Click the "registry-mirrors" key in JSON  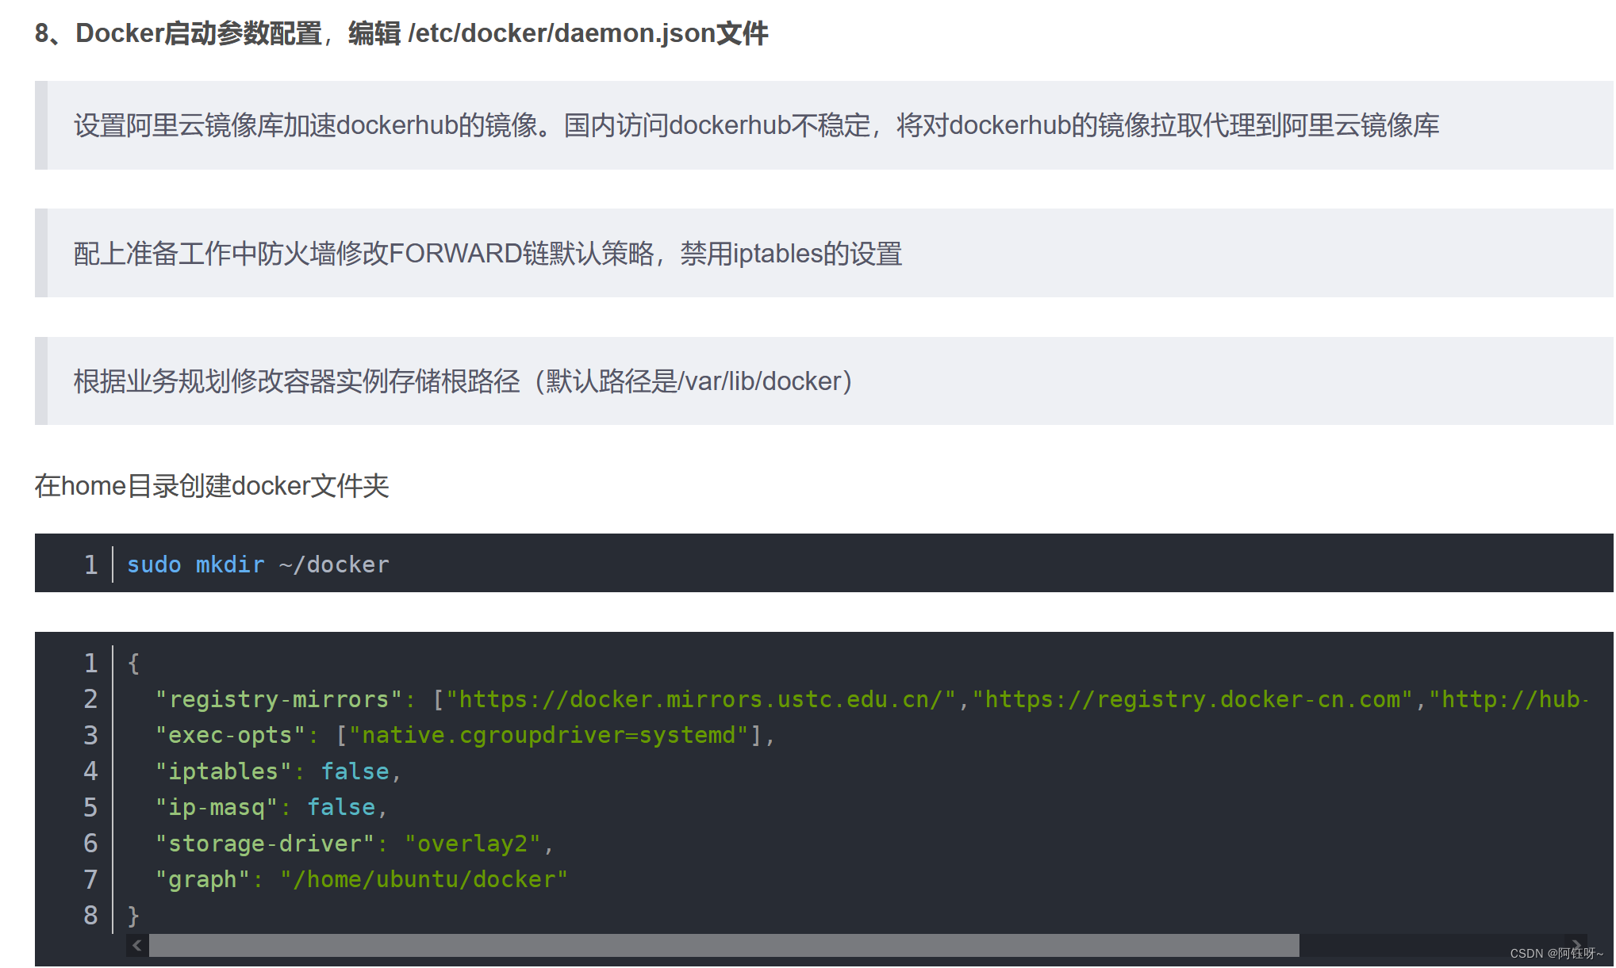coord(278,699)
